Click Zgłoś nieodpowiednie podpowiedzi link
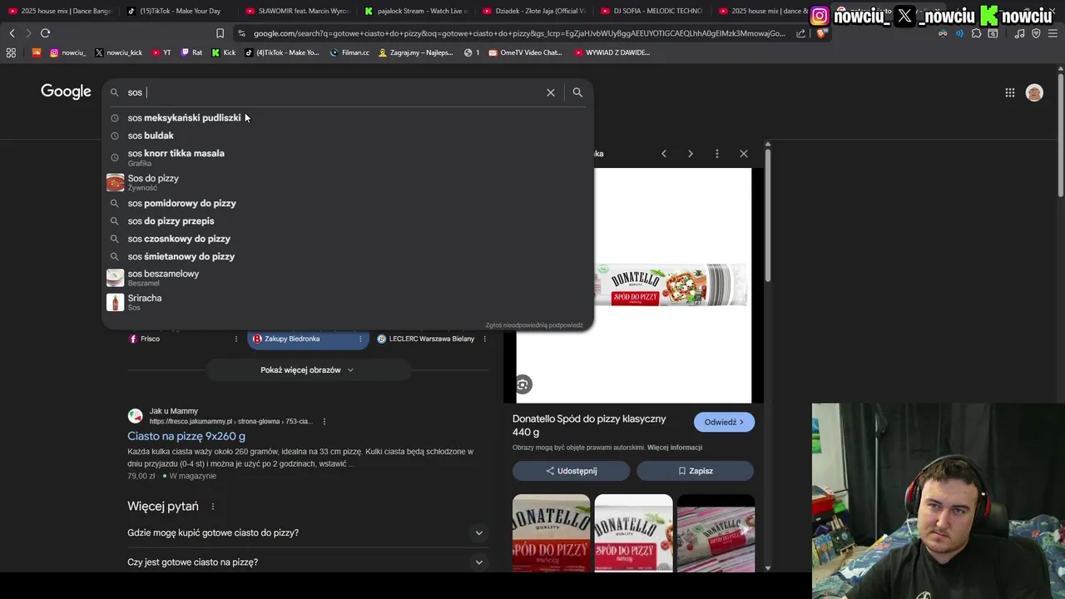Image resolution: width=1065 pixels, height=599 pixels. 534,325
